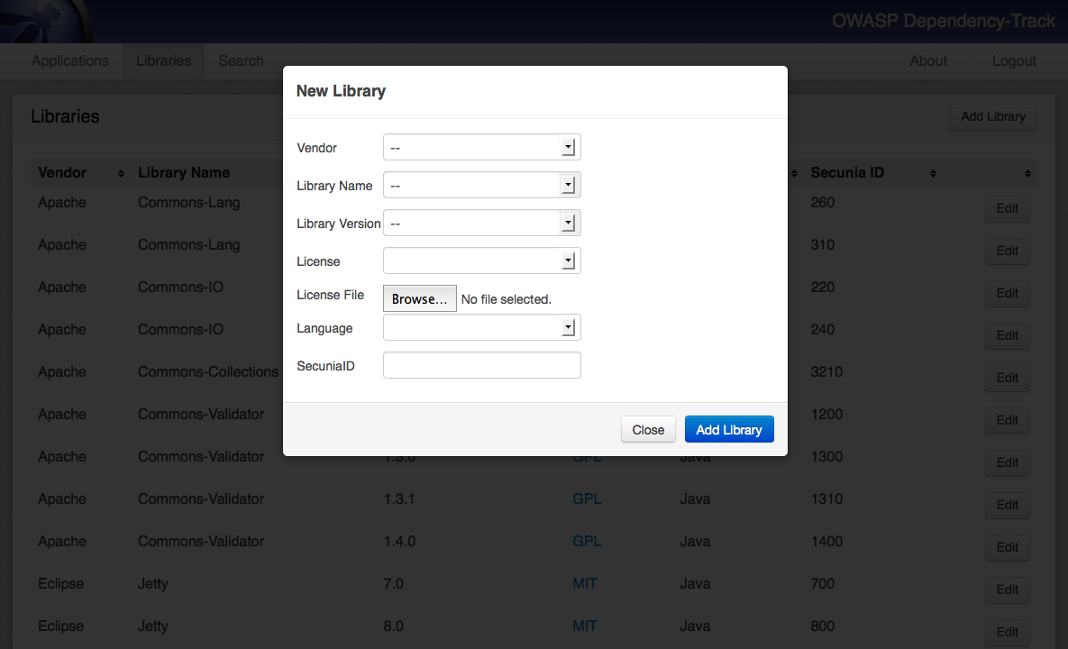
Task: Click the sort icon above Edit buttons
Action: click(x=1027, y=173)
